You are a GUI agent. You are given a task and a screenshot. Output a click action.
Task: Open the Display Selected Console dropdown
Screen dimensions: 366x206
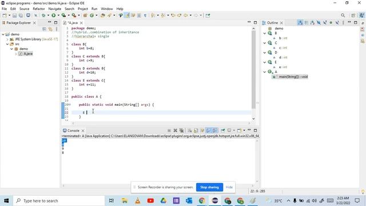[234, 130]
